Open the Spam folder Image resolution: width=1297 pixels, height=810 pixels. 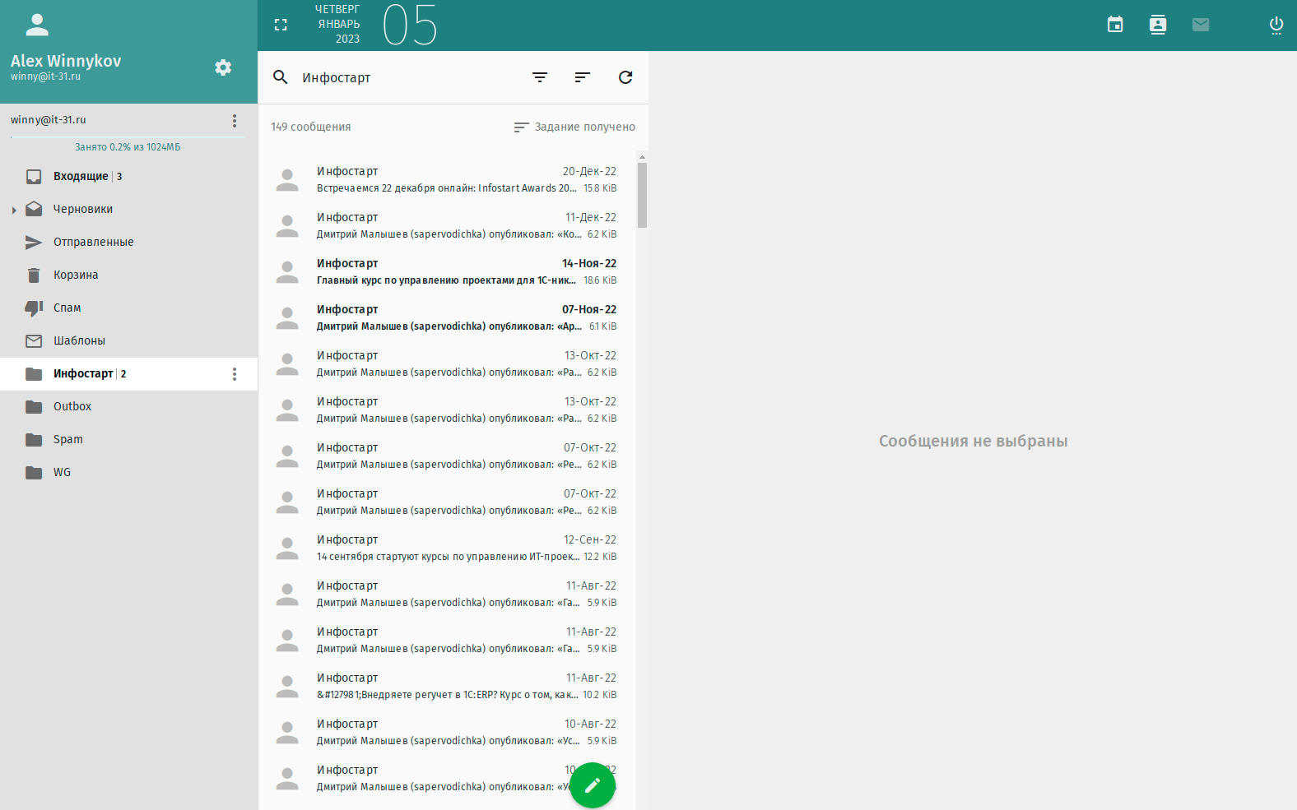point(128,439)
